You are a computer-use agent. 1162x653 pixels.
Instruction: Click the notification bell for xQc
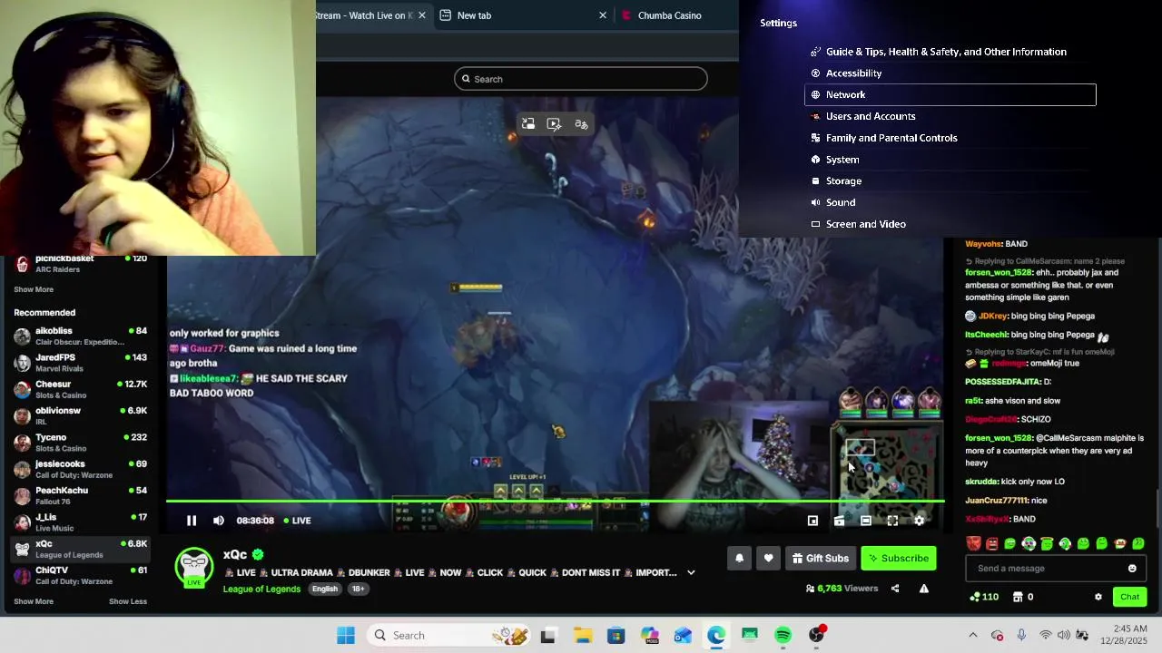[x=739, y=559]
